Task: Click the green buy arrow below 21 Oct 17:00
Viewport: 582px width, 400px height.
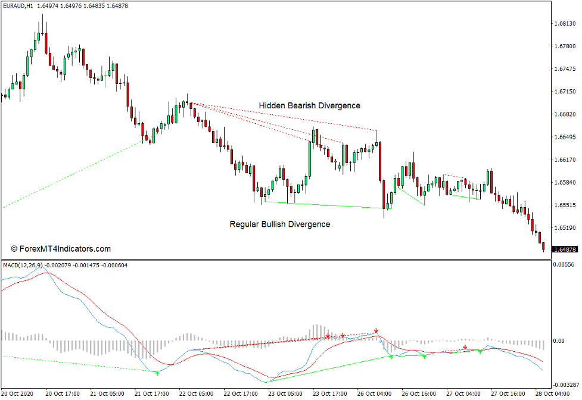Action: pos(157,373)
